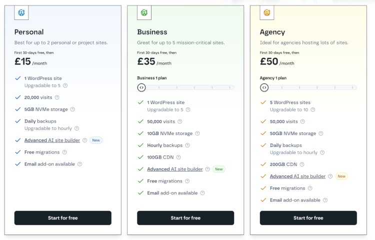Click the Business 1 plan slider handle
375x240 pixels.
141,87
